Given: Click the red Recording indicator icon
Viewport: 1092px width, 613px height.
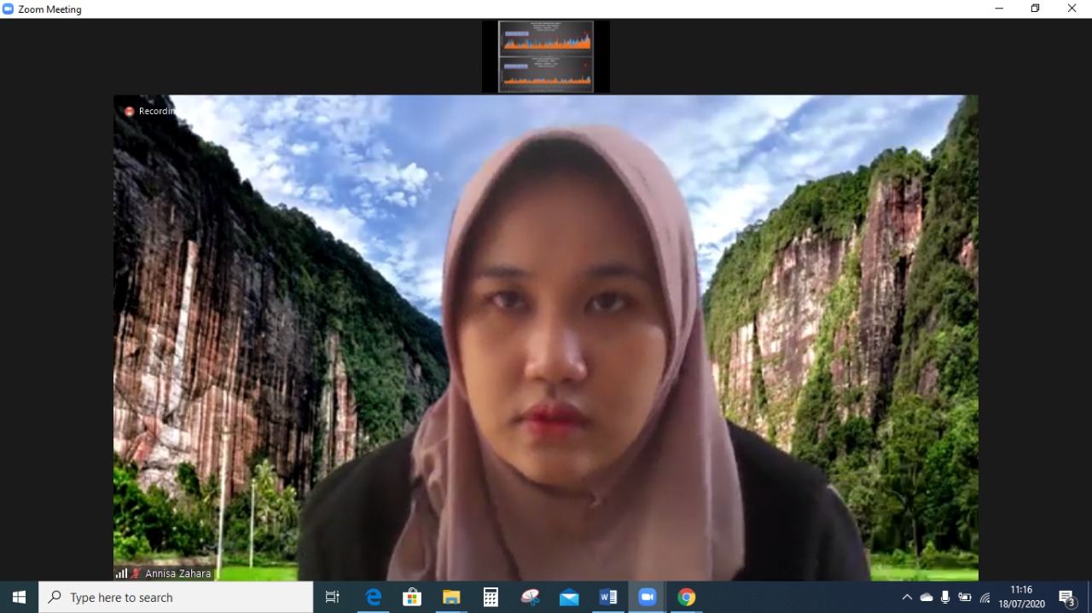Looking at the screenshot, I should pos(130,112).
